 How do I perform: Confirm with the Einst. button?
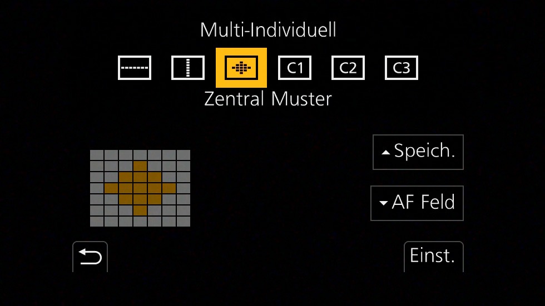(434, 257)
